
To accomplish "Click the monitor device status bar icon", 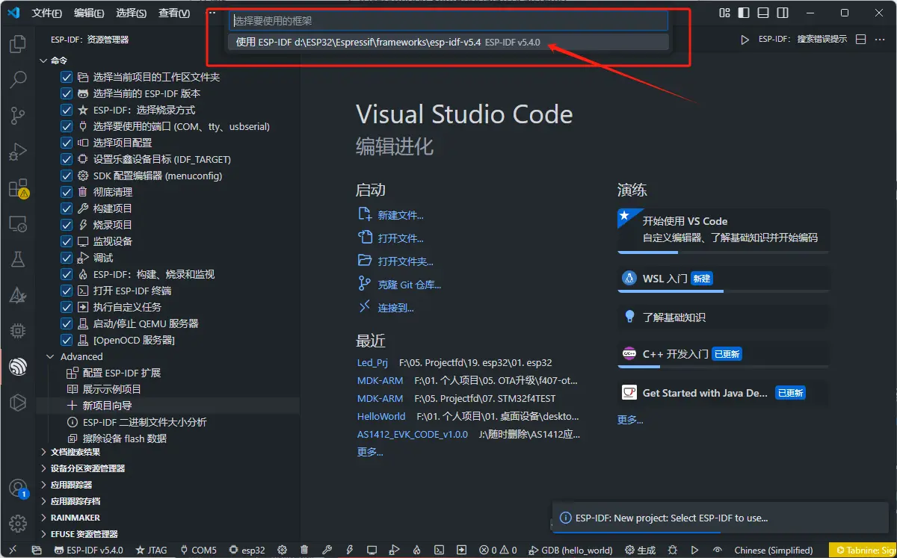I will (372, 550).
